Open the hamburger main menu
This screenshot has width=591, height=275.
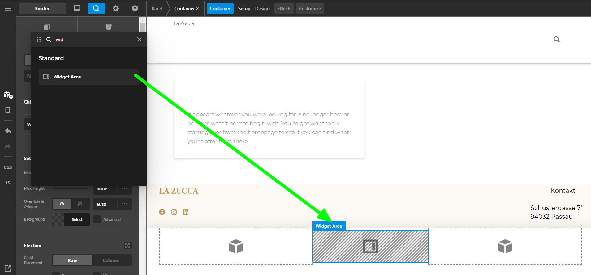(8, 8)
